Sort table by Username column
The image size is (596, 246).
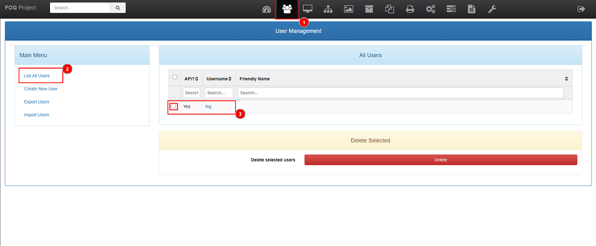click(219, 79)
